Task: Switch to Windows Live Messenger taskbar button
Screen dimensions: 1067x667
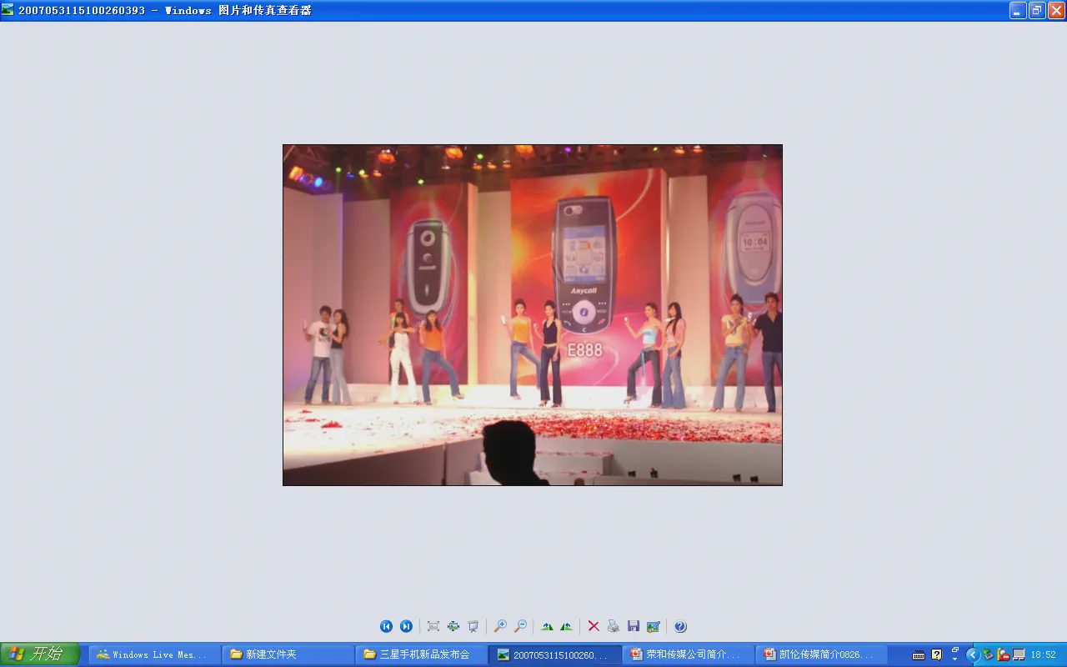Action: 155,654
